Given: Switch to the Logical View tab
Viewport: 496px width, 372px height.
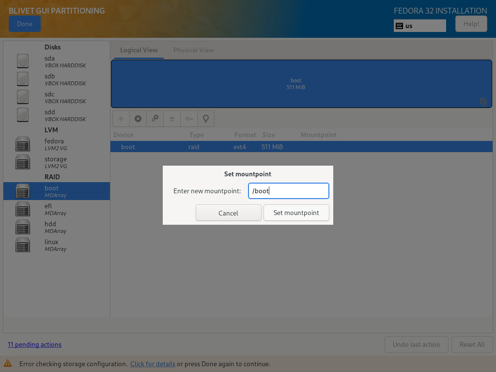Looking at the screenshot, I should point(139,50).
